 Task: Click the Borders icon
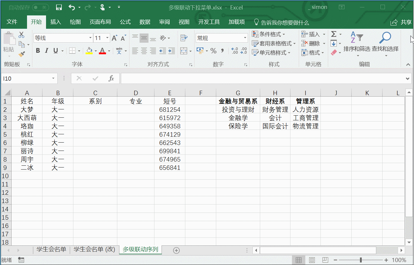[x=72, y=51]
